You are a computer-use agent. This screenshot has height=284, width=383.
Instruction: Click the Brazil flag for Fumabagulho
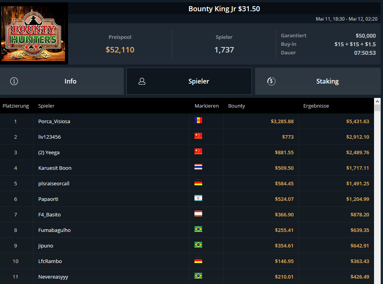coord(198,229)
